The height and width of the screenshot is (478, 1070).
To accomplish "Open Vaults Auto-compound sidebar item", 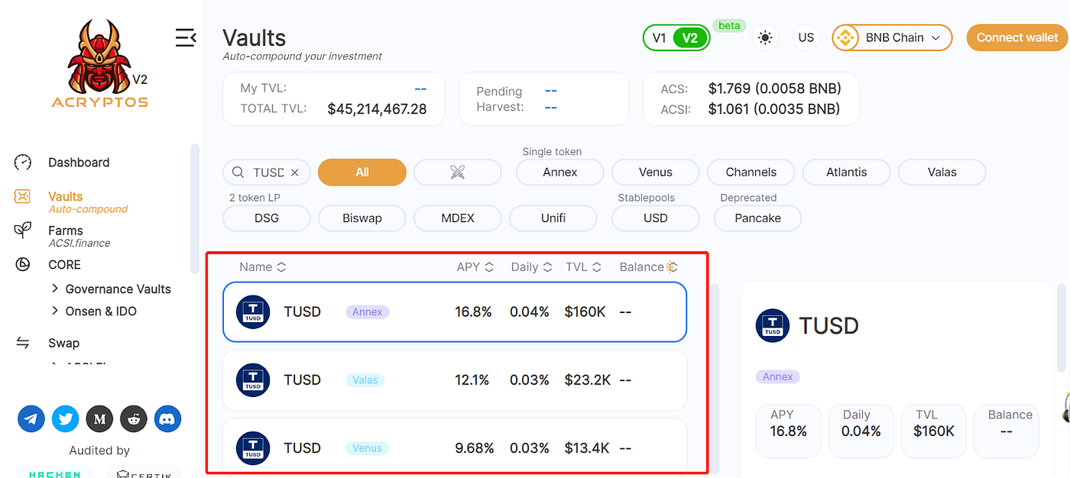I will click(87, 202).
